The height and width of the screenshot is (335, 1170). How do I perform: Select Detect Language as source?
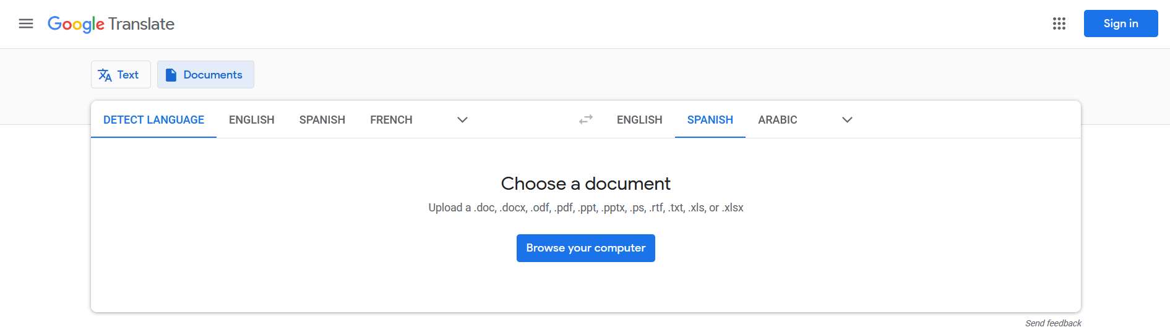tap(153, 120)
